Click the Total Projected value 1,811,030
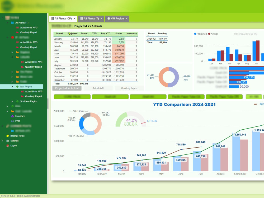 point(73,83)
